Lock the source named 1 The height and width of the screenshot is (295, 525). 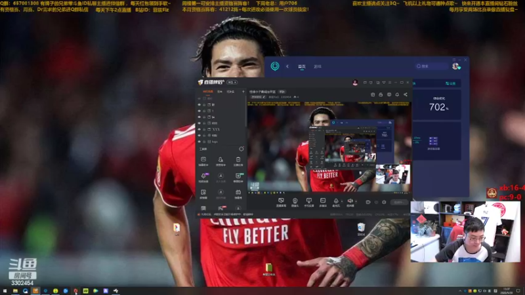204,111
